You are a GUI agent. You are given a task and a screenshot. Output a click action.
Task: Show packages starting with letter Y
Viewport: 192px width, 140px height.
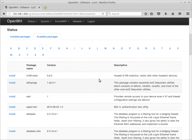pyautogui.click(x=28, y=55)
